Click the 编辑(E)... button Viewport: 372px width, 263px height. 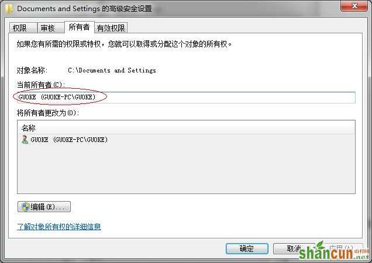coord(44,207)
